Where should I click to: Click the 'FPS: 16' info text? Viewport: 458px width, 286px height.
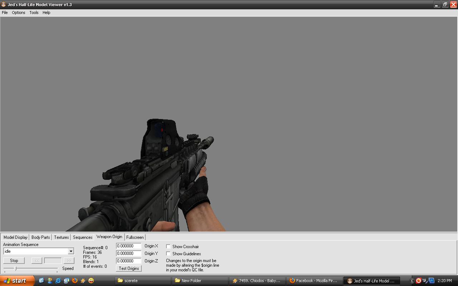(90, 257)
